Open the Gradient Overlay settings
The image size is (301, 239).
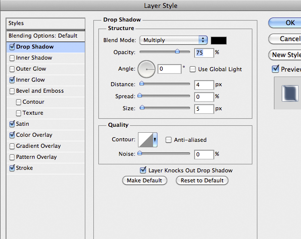38,146
